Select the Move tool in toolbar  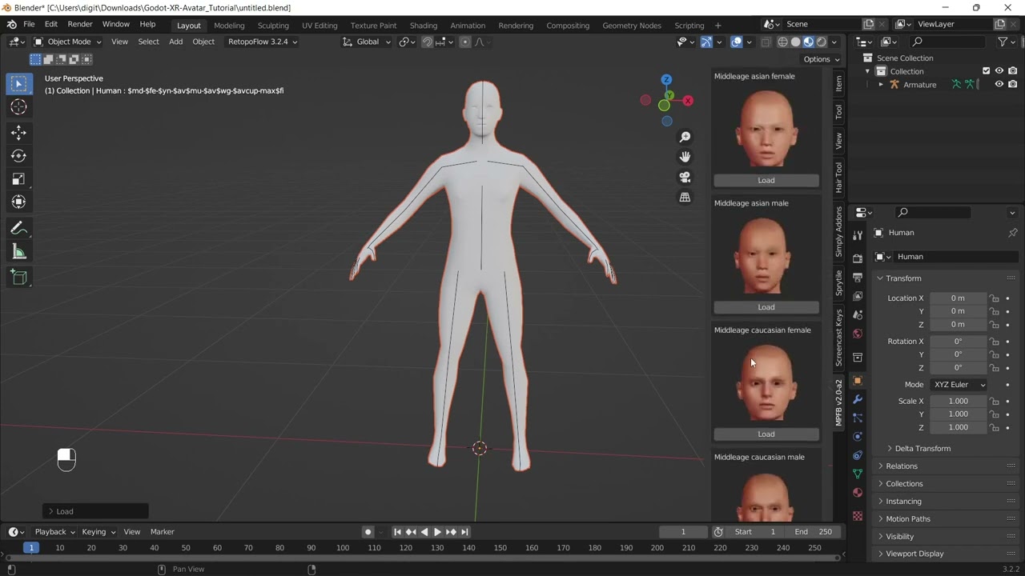click(19, 133)
